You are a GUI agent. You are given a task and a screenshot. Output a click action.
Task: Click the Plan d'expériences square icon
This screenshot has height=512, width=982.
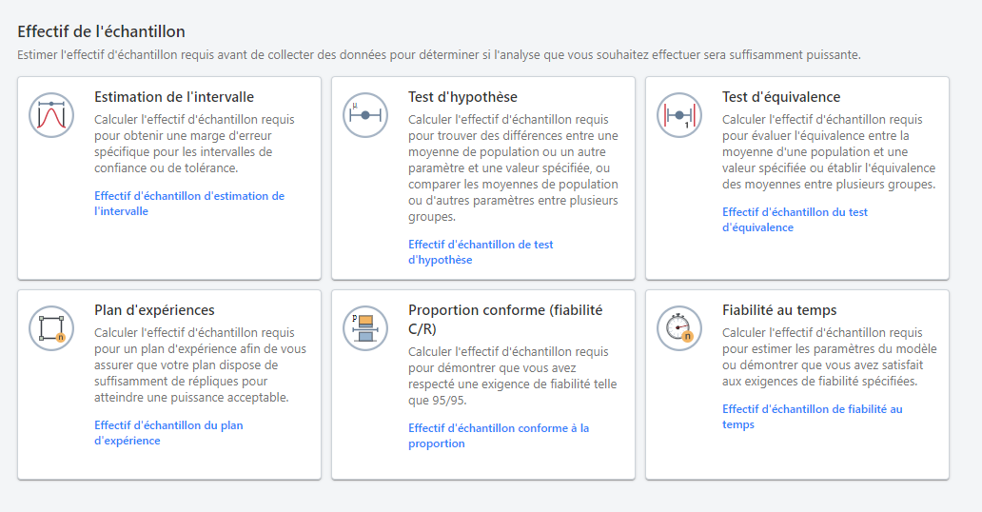(51, 328)
